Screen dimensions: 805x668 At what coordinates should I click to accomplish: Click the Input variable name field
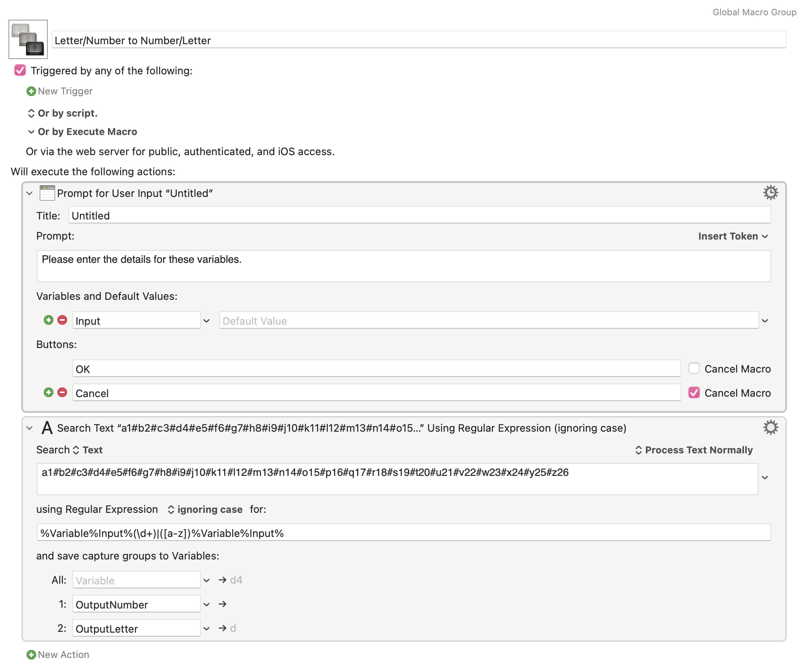coord(136,321)
